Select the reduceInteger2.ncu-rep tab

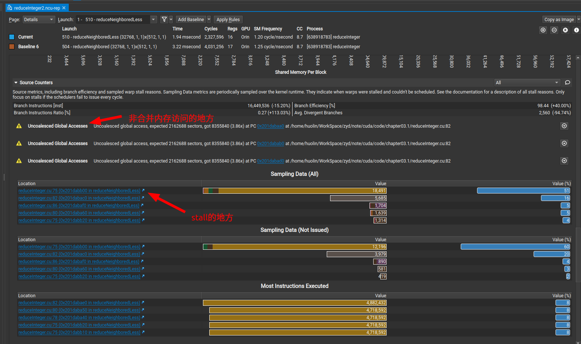point(36,8)
